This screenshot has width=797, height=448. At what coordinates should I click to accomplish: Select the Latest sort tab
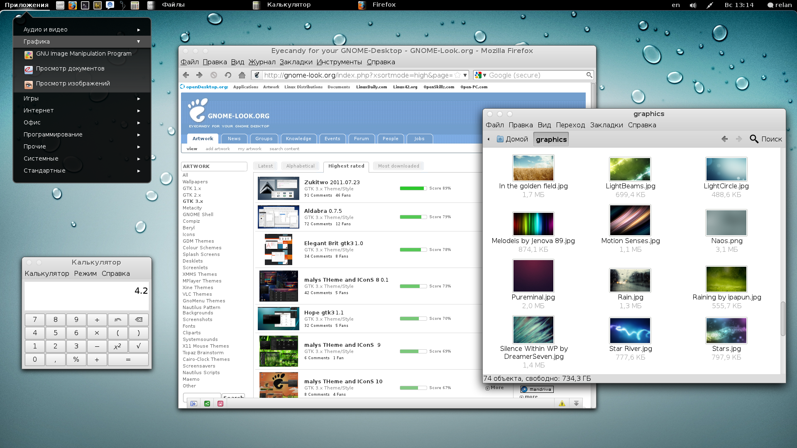point(265,166)
